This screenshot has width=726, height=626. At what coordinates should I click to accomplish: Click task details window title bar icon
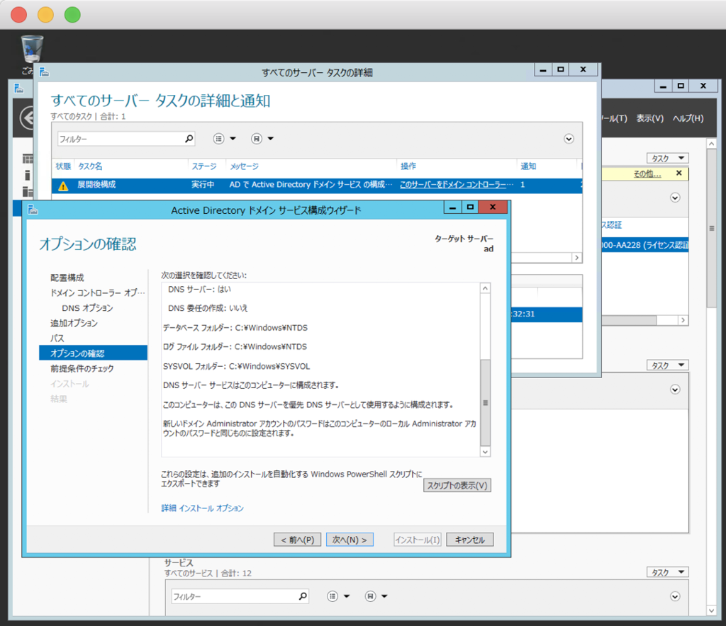point(45,72)
